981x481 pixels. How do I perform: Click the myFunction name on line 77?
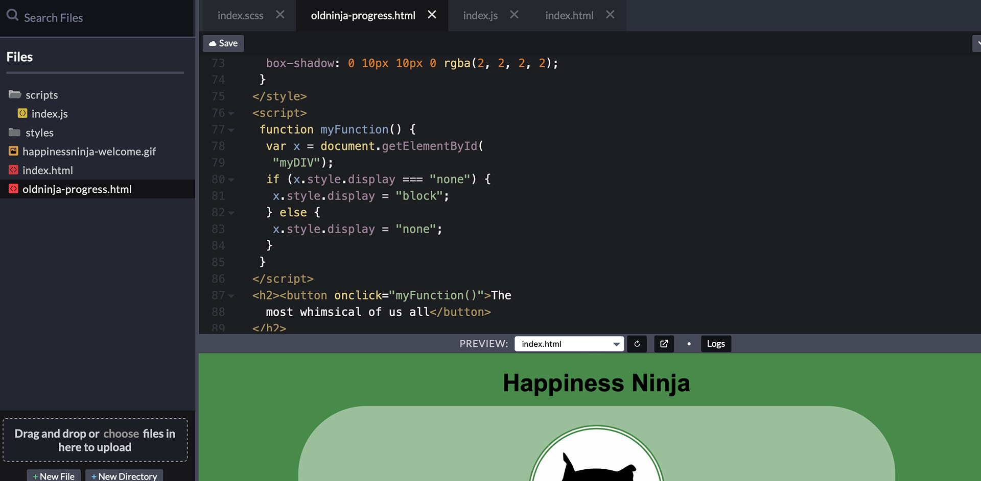coord(354,130)
